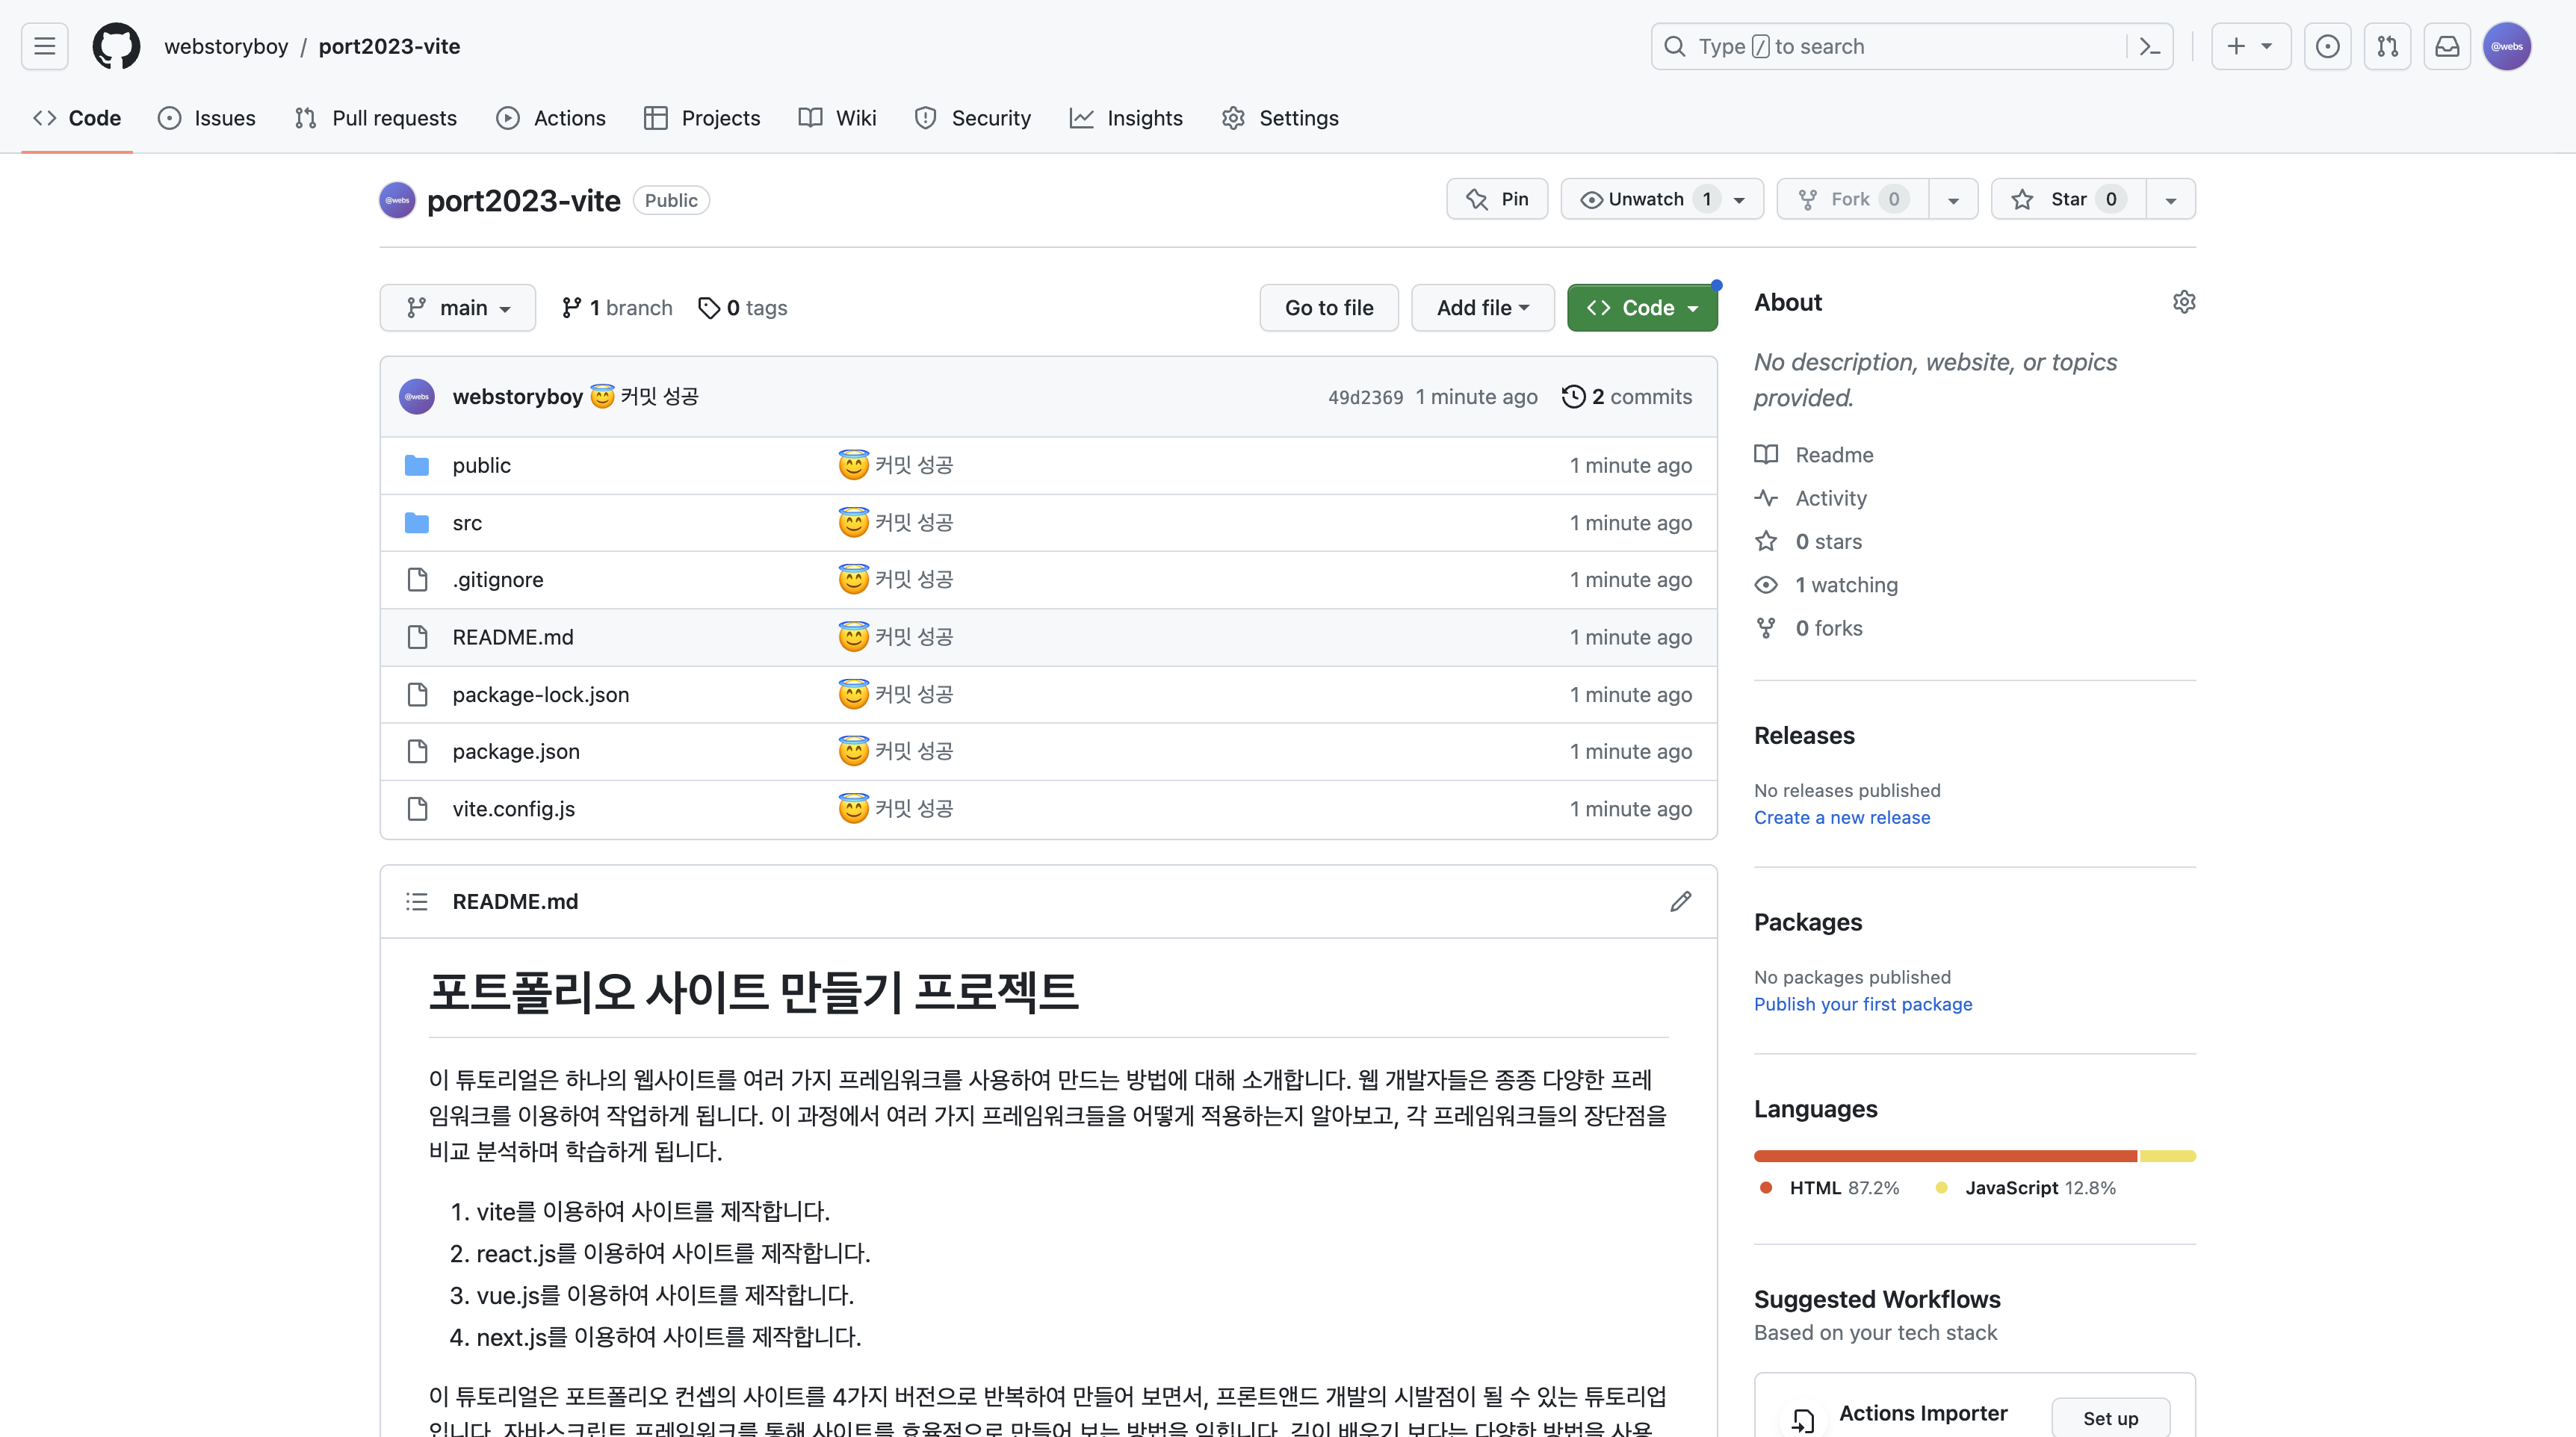This screenshot has width=2576, height=1437.
Task: Click the repository owner avatar beside port2023-vite
Action: click(x=397, y=200)
